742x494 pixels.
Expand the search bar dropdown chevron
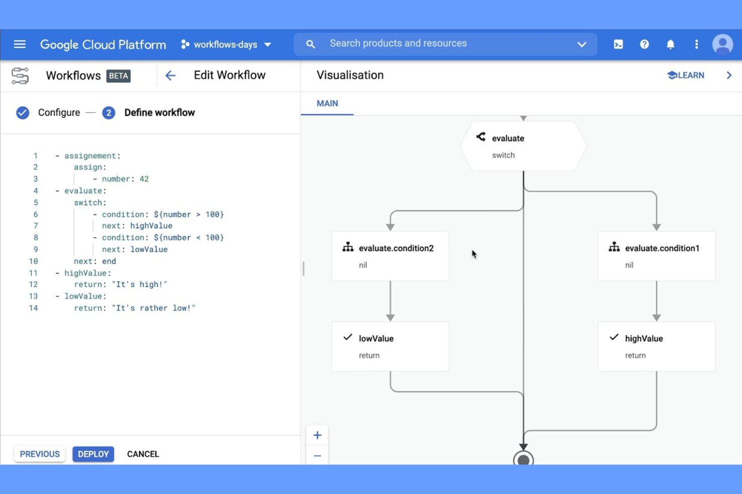[x=582, y=45]
